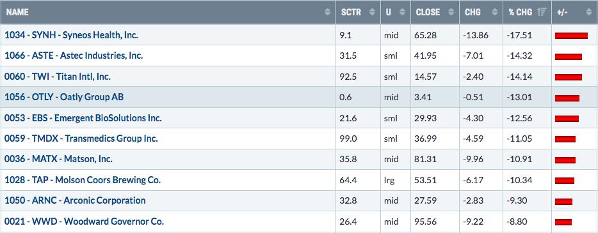The height and width of the screenshot is (233, 598).
Task: Sort by CHG column arrows
Action: coord(495,12)
